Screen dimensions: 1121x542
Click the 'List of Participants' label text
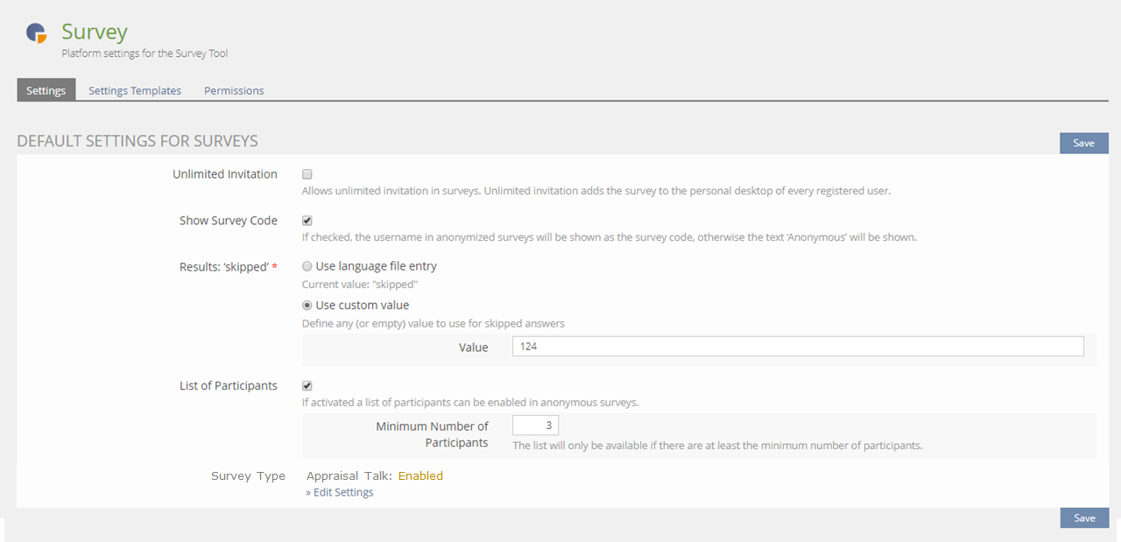pyautogui.click(x=229, y=385)
